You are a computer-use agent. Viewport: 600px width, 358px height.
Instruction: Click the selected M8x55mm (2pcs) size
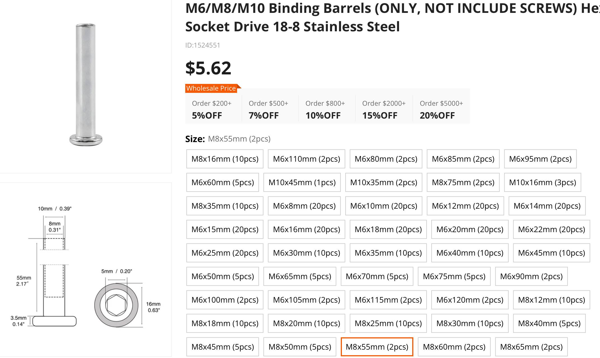click(x=377, y=347)
